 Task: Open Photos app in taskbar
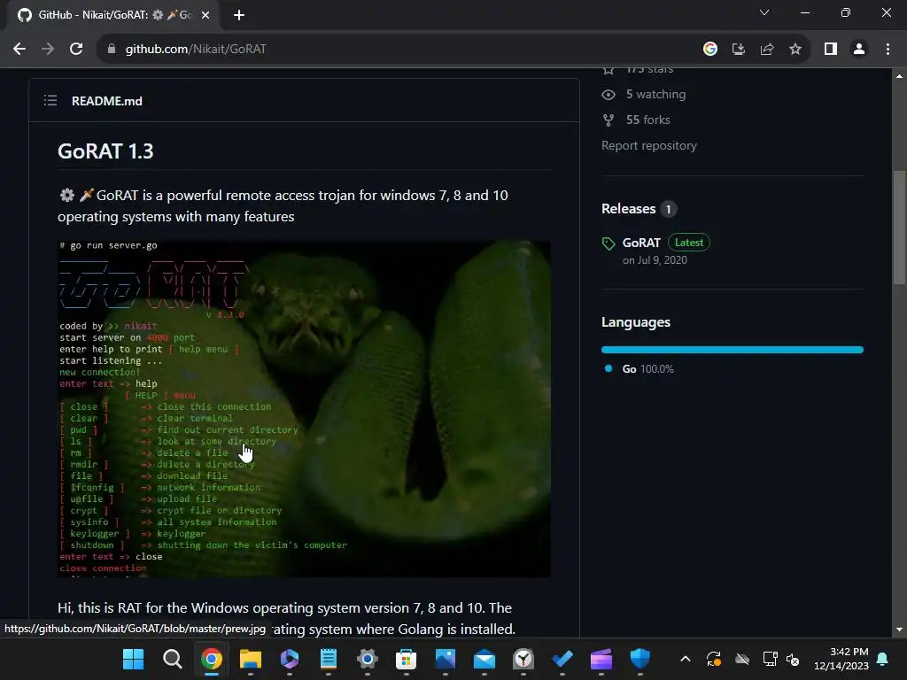[446, 659]
